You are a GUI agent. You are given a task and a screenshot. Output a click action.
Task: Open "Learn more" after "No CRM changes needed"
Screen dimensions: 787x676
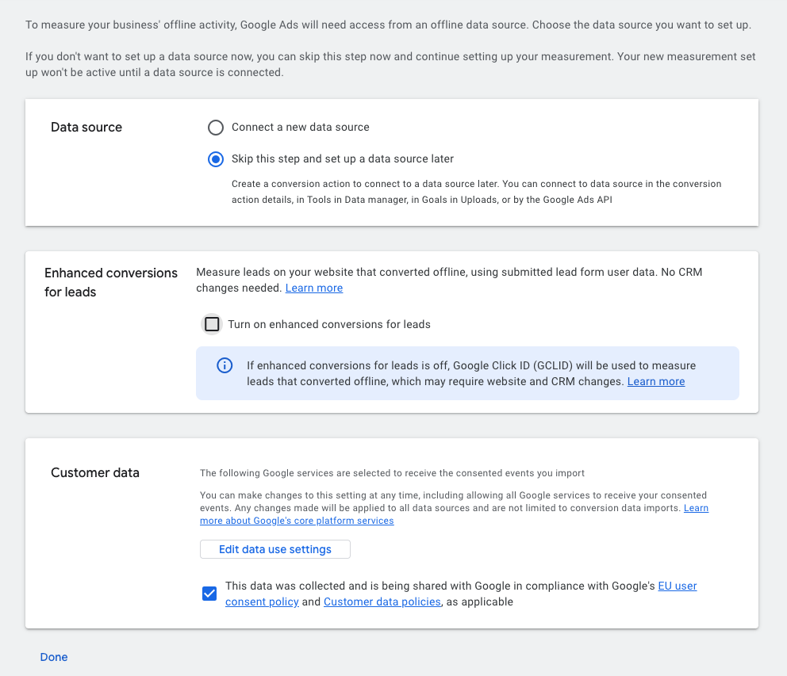[314, 288]
